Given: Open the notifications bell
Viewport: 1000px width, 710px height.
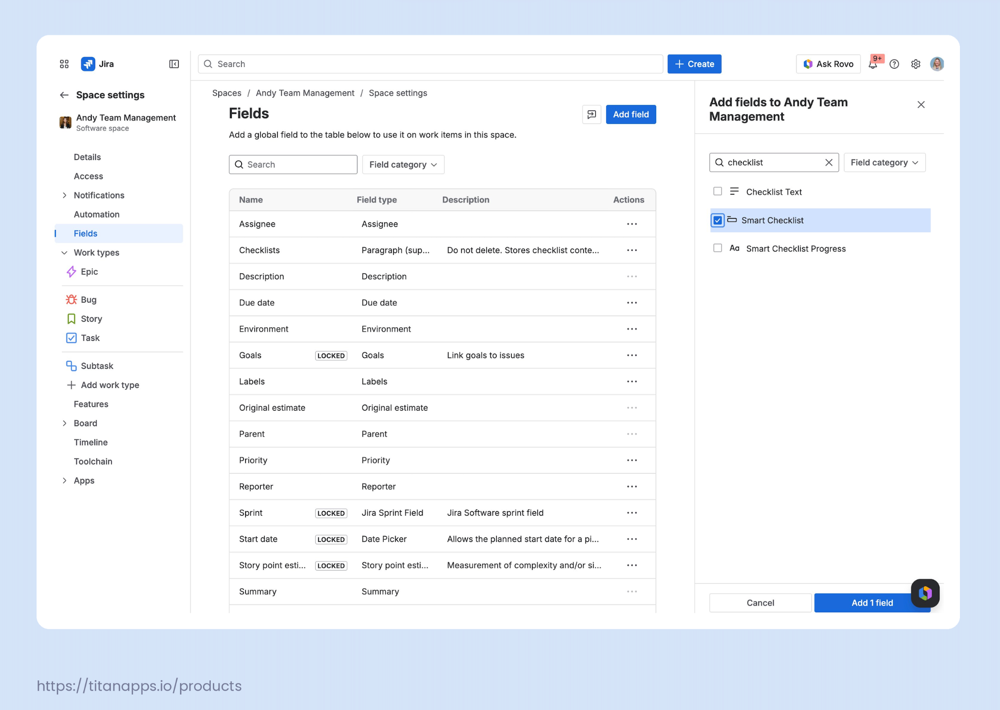Looking at the screenshot, I should [x=873, y=64].
